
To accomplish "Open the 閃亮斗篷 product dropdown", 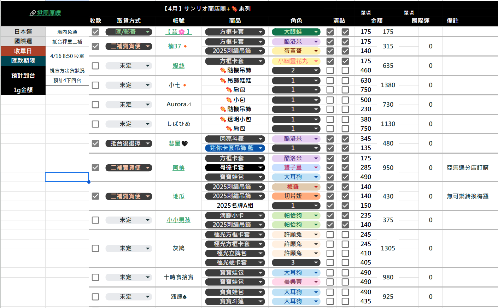I will click(x=235, y=139).
